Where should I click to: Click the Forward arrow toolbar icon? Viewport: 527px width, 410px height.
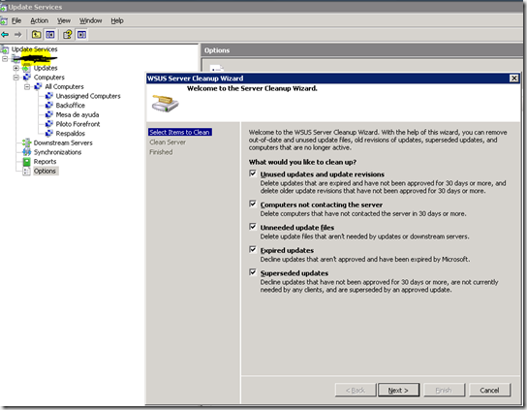click(17, 34)
